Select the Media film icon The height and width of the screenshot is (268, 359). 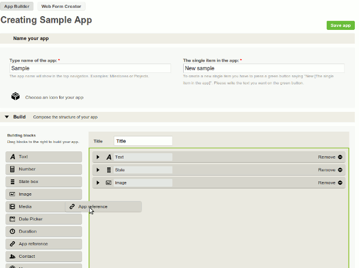(x=13, y=206)
